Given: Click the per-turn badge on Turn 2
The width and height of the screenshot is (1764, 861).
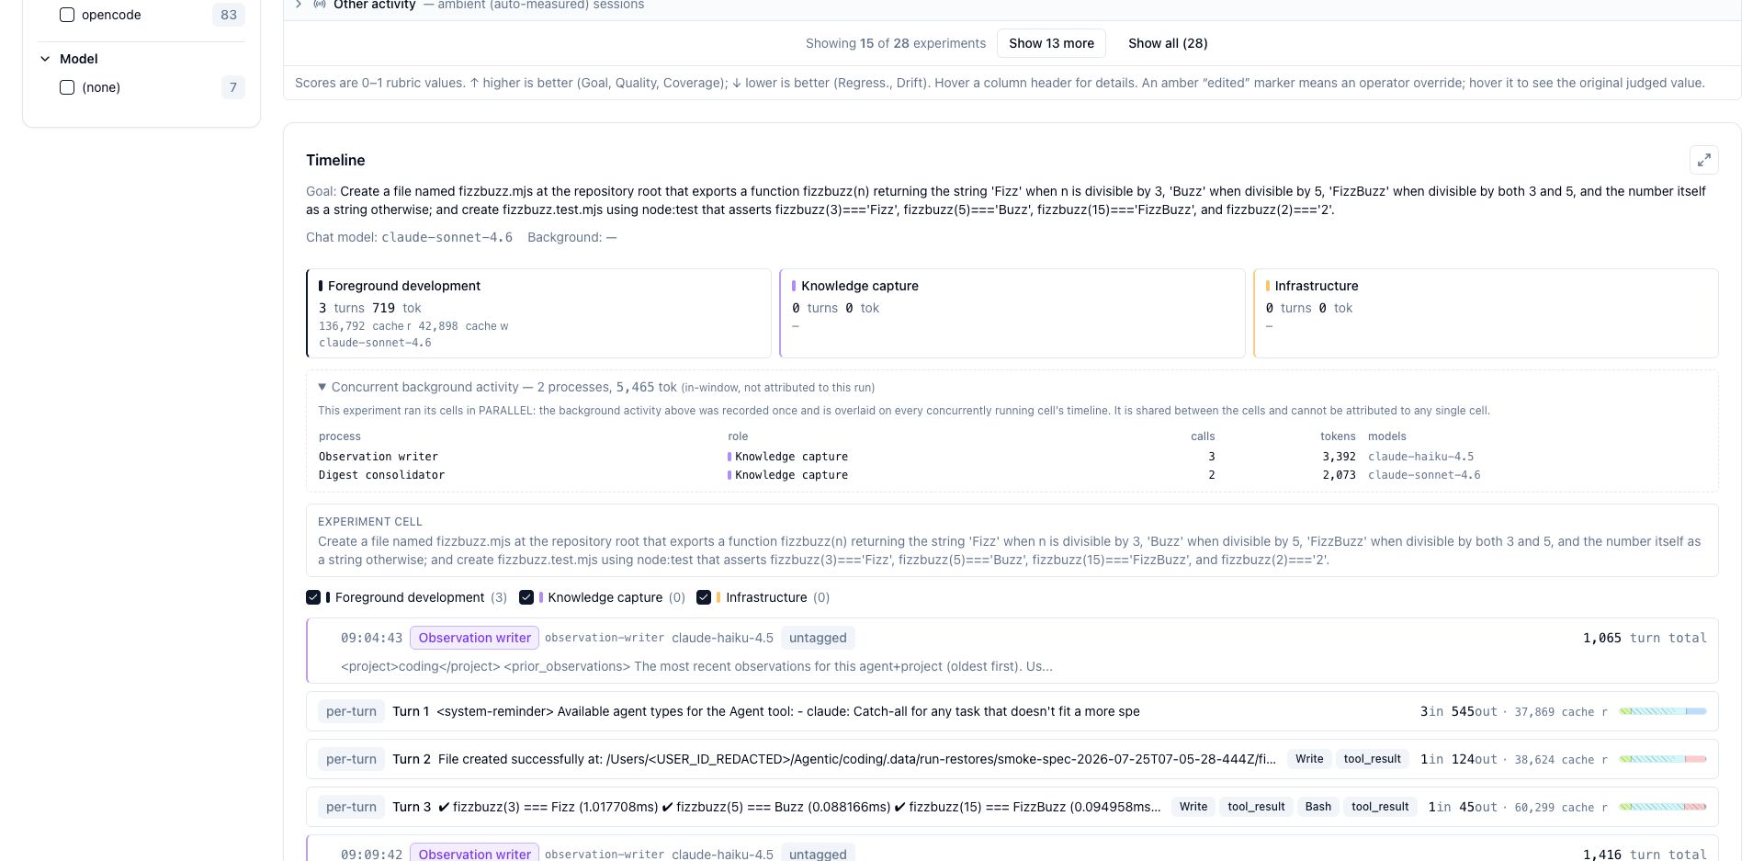Looking at the screenshot, I should 351,759.
